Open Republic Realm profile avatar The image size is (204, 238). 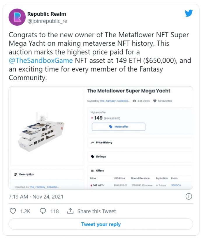point(17,17)
